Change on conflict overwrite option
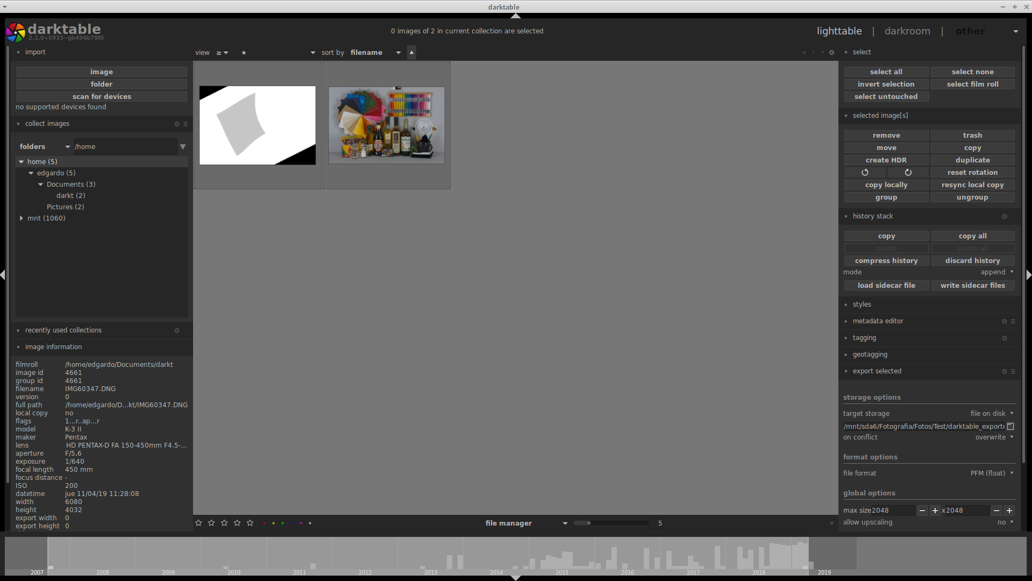The image size is (1032, 581). 994,437
